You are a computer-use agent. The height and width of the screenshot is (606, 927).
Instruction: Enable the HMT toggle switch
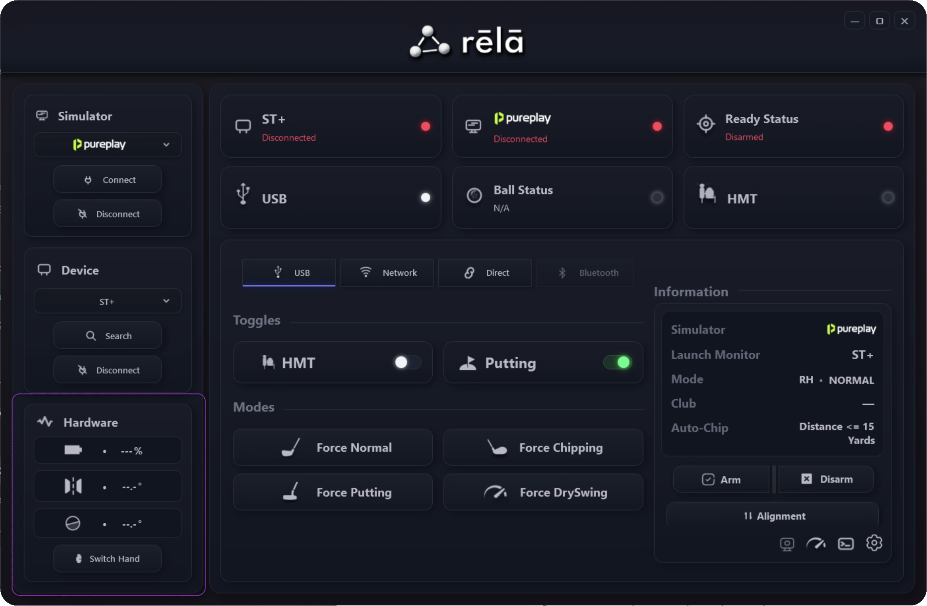(408, 362)
